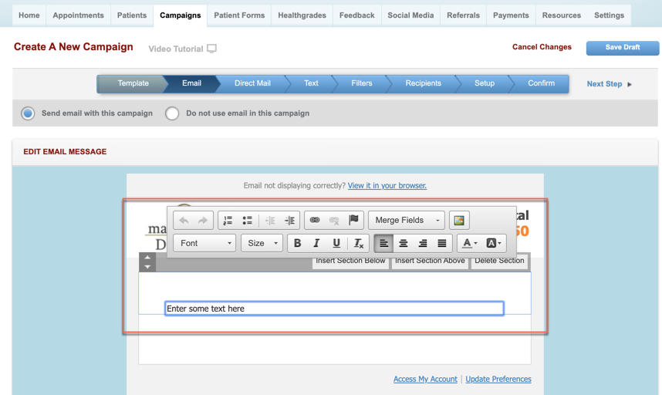
Task: Insert a bulleted list
Action: click(x=247, y=221)
